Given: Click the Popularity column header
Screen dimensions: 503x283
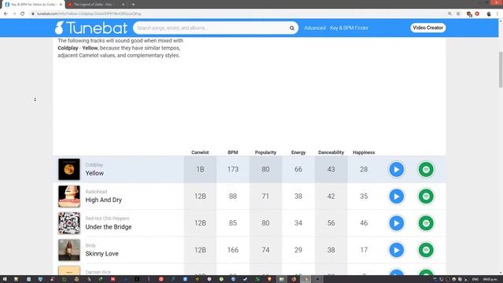Looking at the screenshot, I should pyautogui.click(x=266, y=153).
